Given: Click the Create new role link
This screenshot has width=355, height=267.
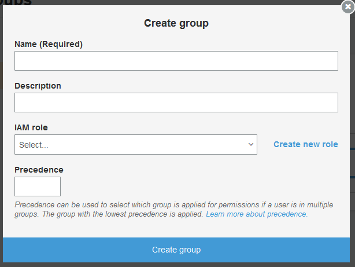Looking at the screenshot, I should (305, 144).
